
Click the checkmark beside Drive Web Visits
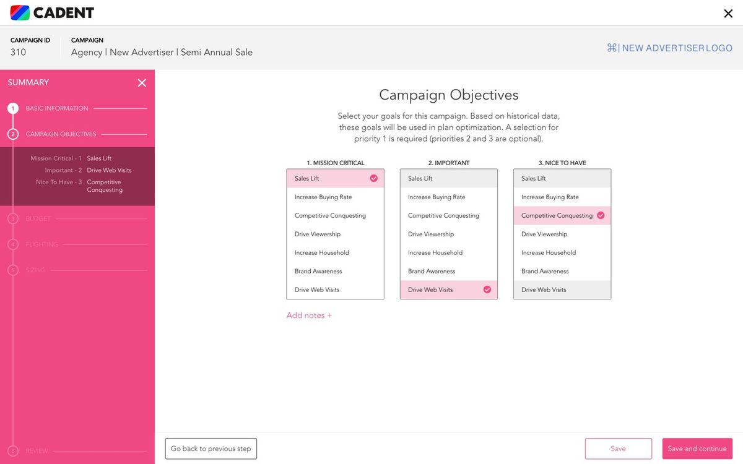(x=487, y=290)
